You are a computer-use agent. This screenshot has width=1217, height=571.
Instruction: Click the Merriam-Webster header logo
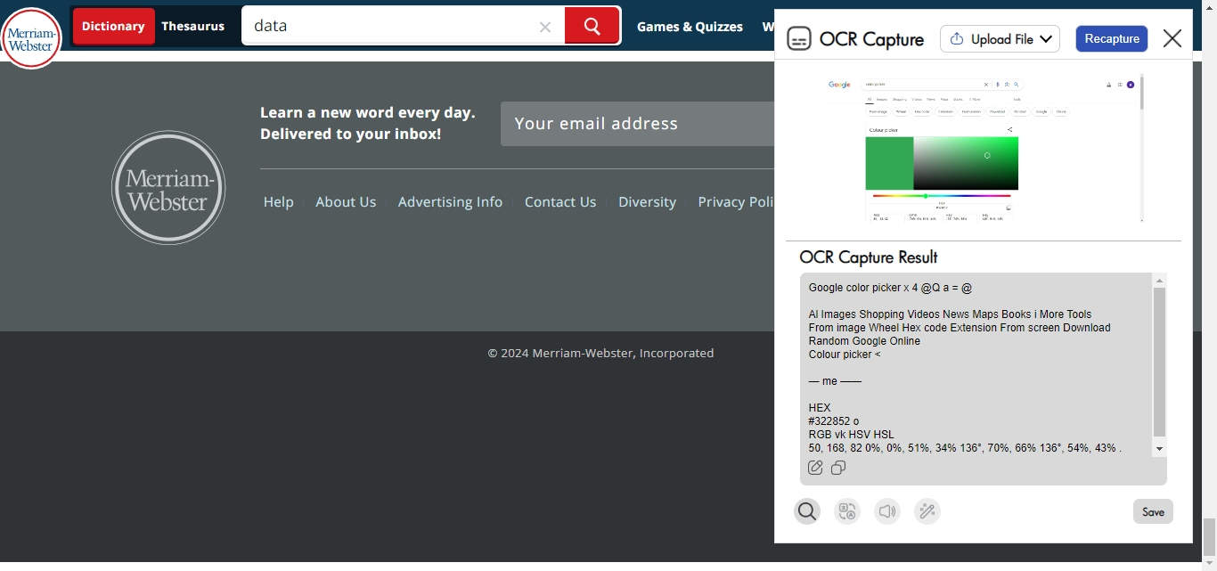[31, 37]
